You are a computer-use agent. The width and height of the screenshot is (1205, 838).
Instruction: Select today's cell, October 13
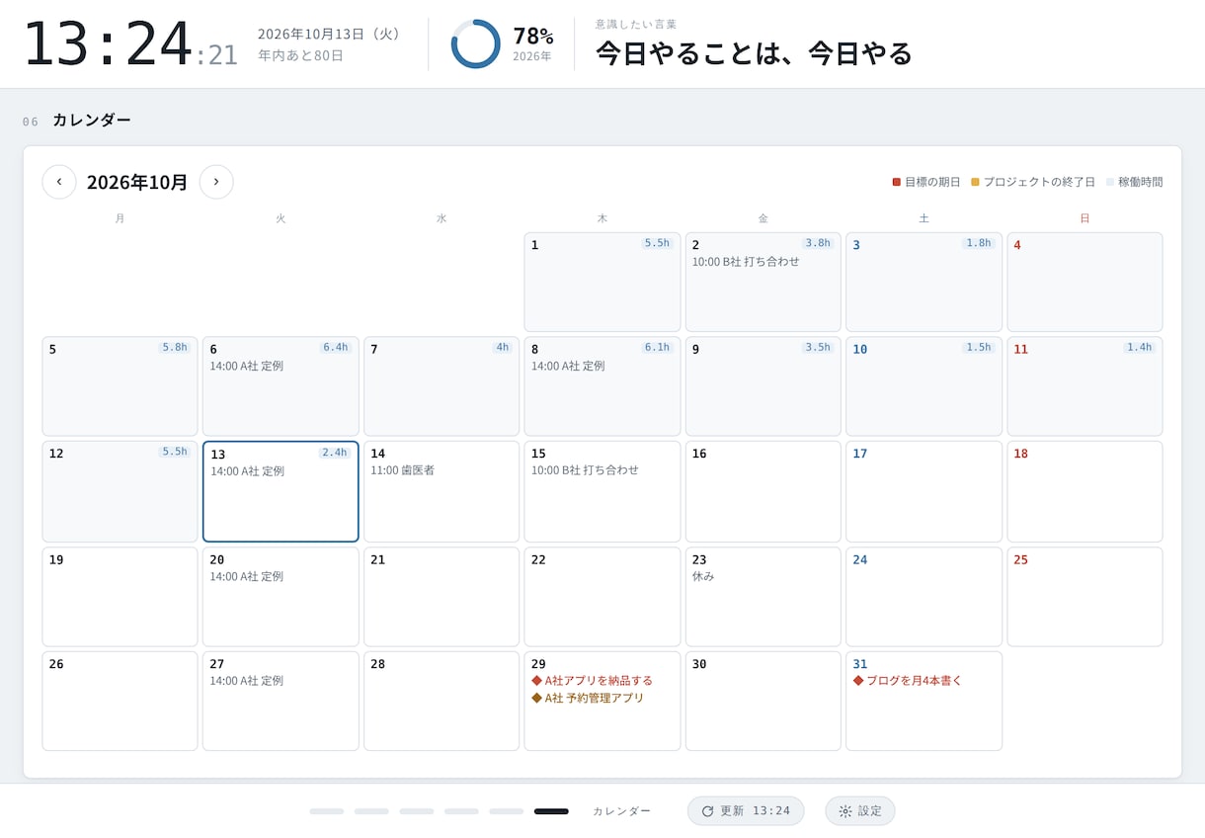coord(281,492)
